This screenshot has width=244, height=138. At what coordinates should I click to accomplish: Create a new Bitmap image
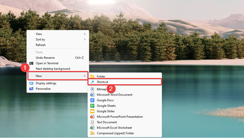tap(125, 89)
